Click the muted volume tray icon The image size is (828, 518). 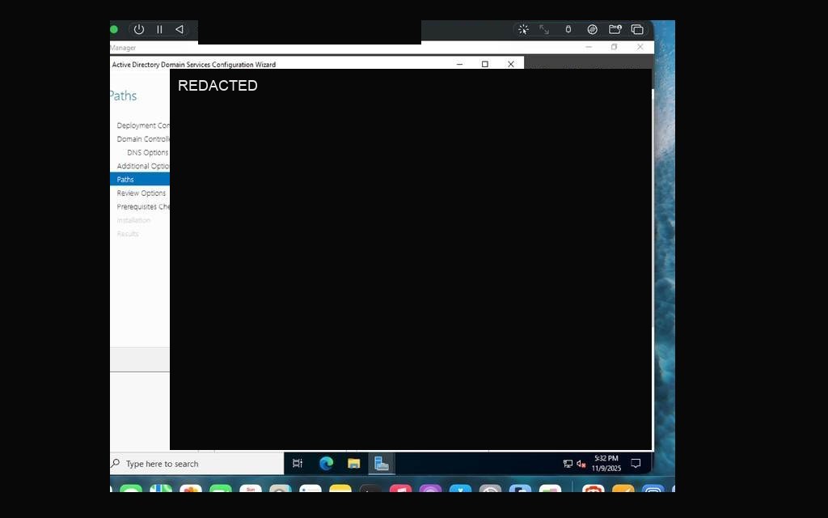point(581,464)
